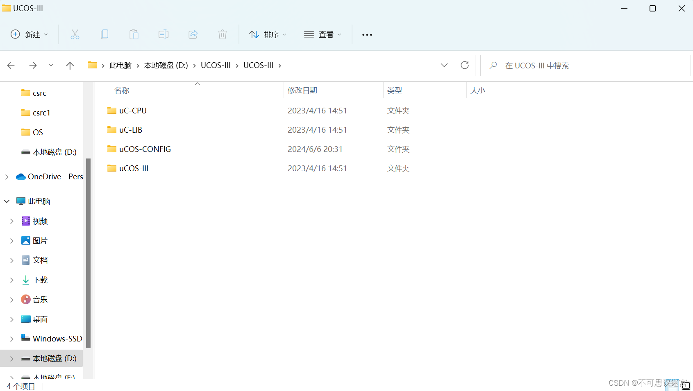Click the OneDrive cloud icon in sidebar

pos(20,176)
